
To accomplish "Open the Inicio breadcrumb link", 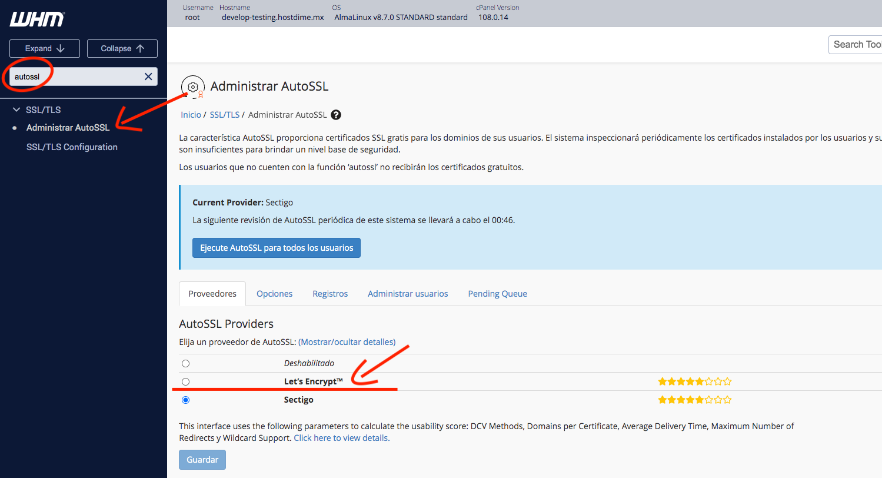I will [x=191, y=115].
